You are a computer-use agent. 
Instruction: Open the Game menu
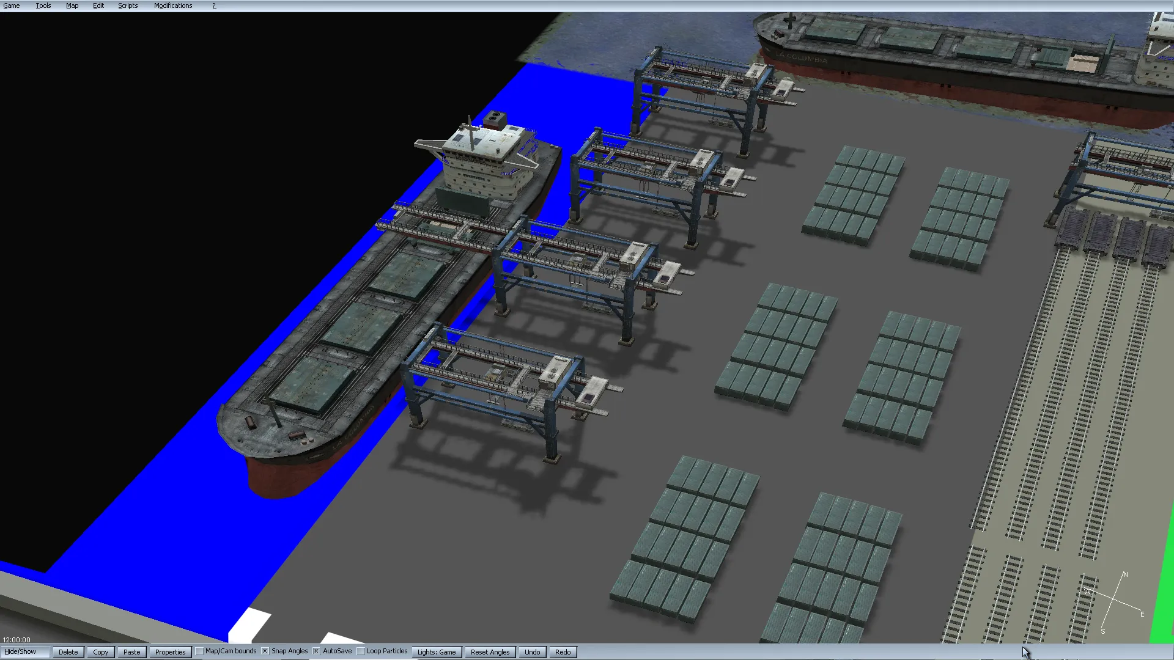tap(12, 5)
